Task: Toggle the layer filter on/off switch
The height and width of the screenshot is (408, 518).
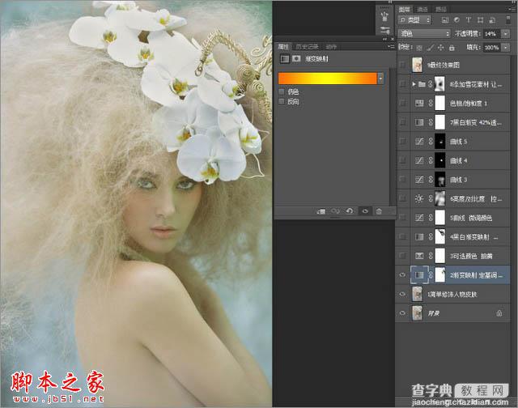Action: tap(508, 20)
